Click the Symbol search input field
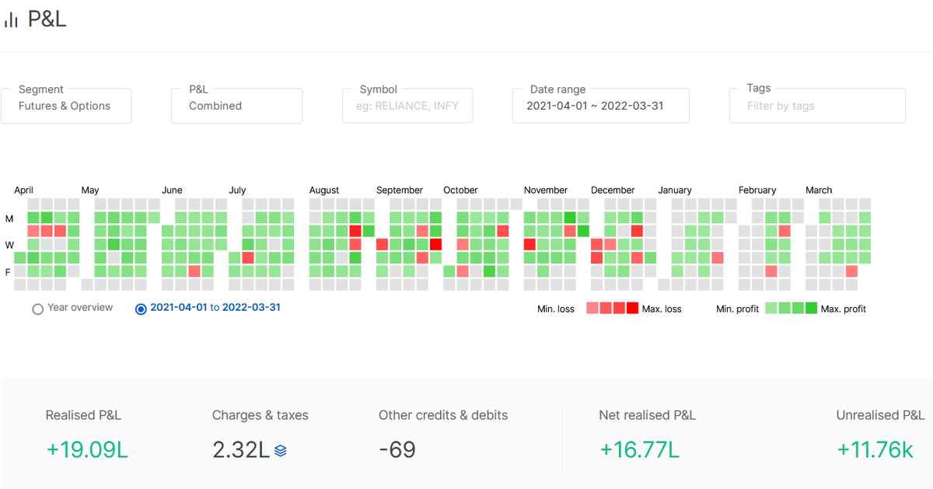 (x=407, y=106)
